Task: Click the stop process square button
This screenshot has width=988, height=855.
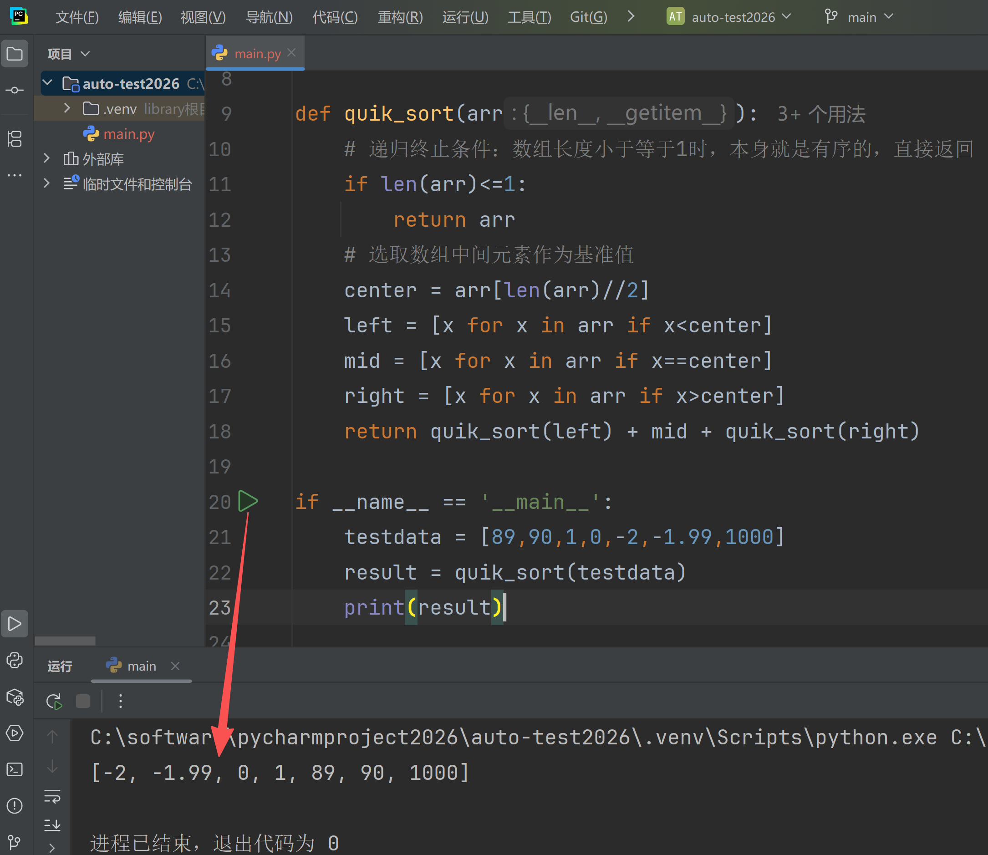Action: coord(83,701)
